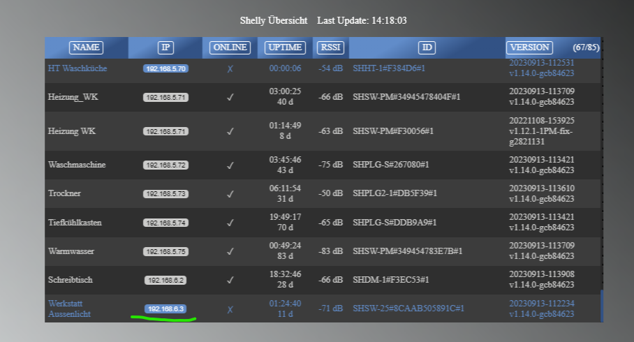Sort by the RSSI header button
The width and height of the screenshot is (634, 342).
pyautogui.click(x=330, y=47)
